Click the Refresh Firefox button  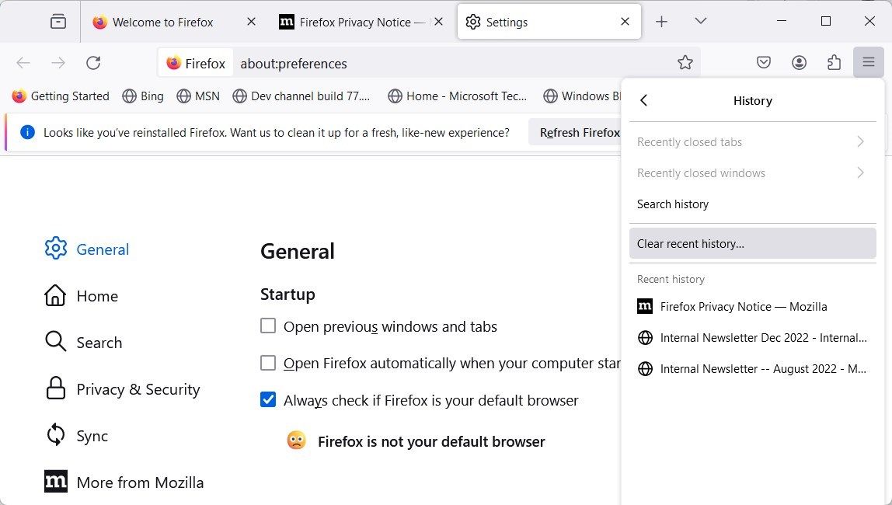pos(579,132)
